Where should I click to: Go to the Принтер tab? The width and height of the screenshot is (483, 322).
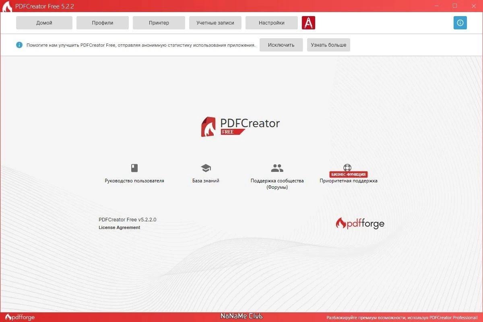[159, 23]
